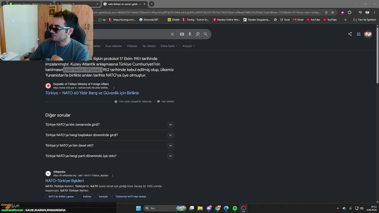Click the browser address bar URL
379x213 pixels.
207,12
